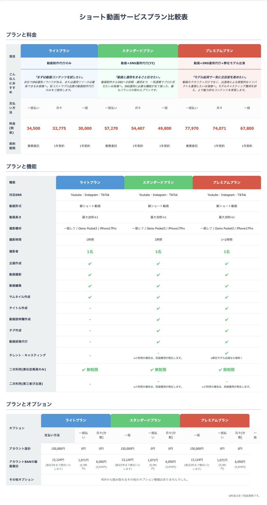The height and width of the screenshot is (505, 267).
Task: Click the プランと料金 section heading
Action: [21, 35]
